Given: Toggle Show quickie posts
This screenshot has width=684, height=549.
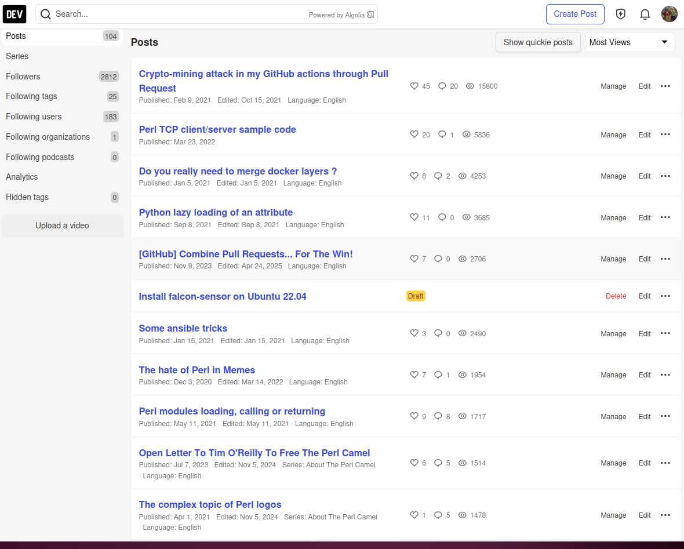Looking at the screenshot, I should [537, 42].
